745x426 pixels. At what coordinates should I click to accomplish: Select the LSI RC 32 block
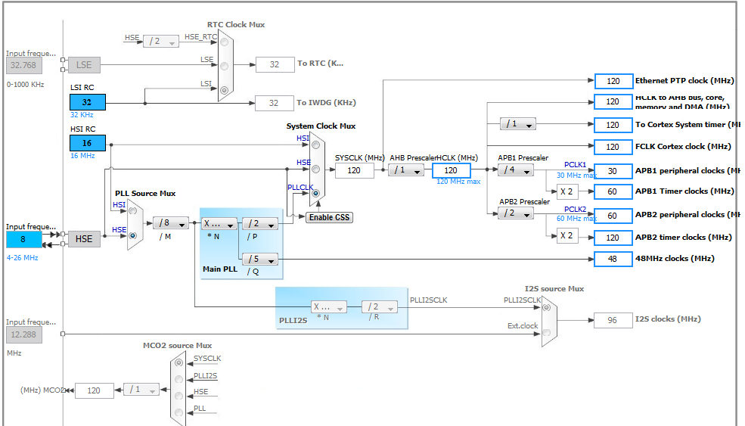pos(88,101)
